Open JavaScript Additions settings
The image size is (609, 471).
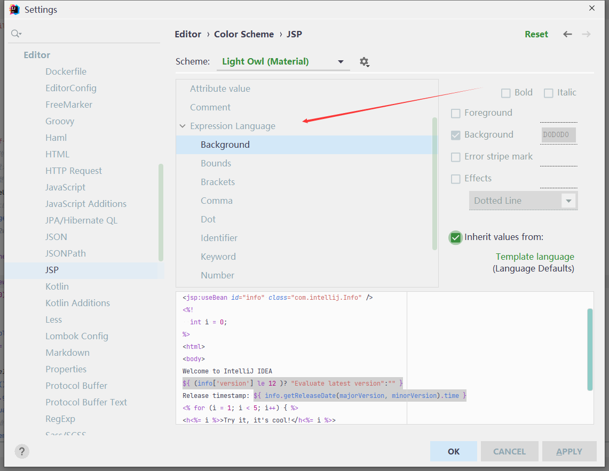tap(86, 204)
